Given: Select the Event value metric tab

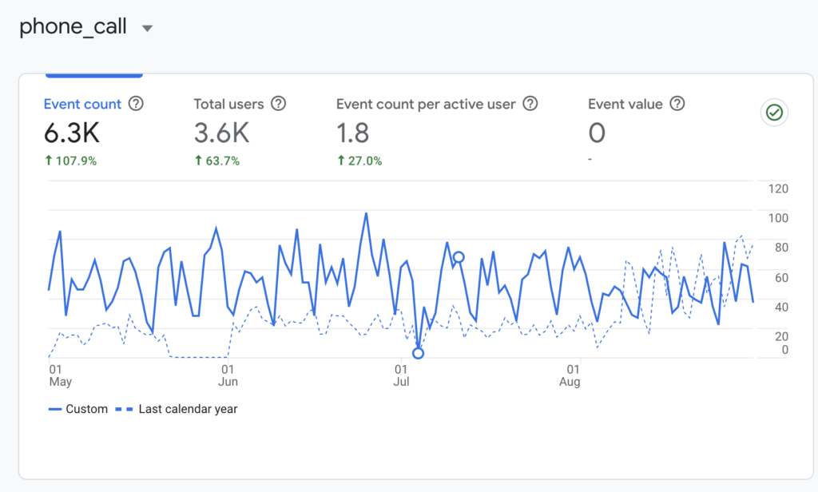Looking at the screenshot, I should coord(625,104).
